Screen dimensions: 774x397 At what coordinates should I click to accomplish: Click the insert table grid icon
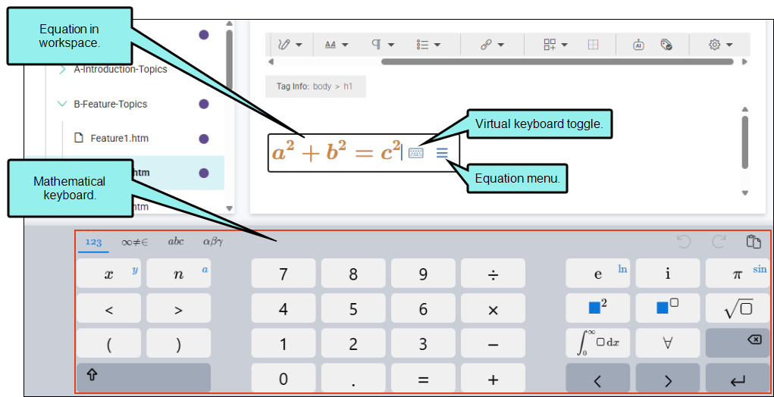click(593, 45)
